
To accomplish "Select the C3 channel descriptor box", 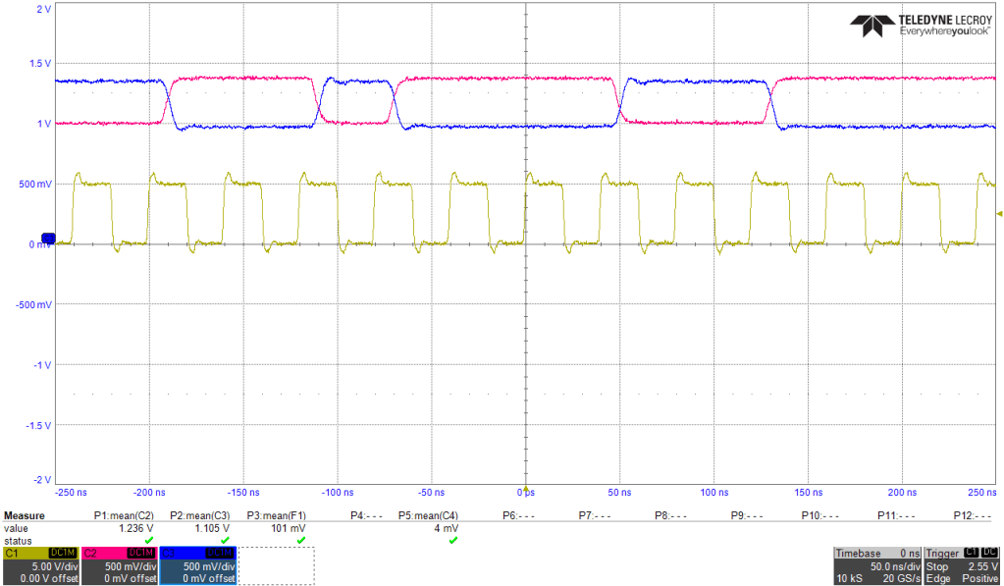I will 197,565.
